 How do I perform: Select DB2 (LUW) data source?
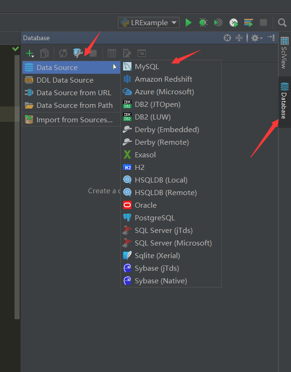coord(171,117)
